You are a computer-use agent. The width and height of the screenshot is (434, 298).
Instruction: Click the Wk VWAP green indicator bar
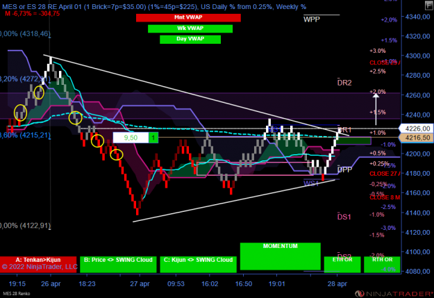pyautogui.click(x=190, y=28)
